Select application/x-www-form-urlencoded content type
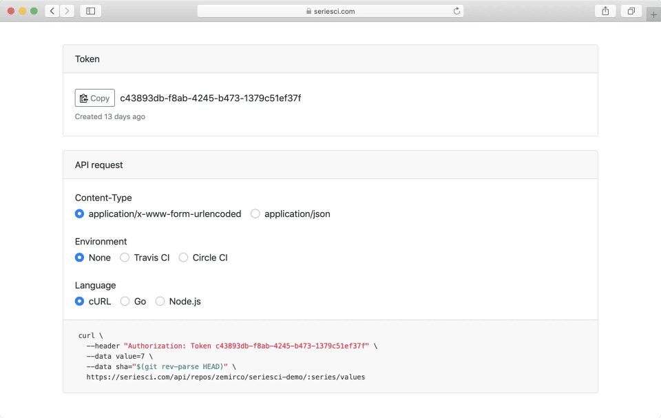 (80, 214)
